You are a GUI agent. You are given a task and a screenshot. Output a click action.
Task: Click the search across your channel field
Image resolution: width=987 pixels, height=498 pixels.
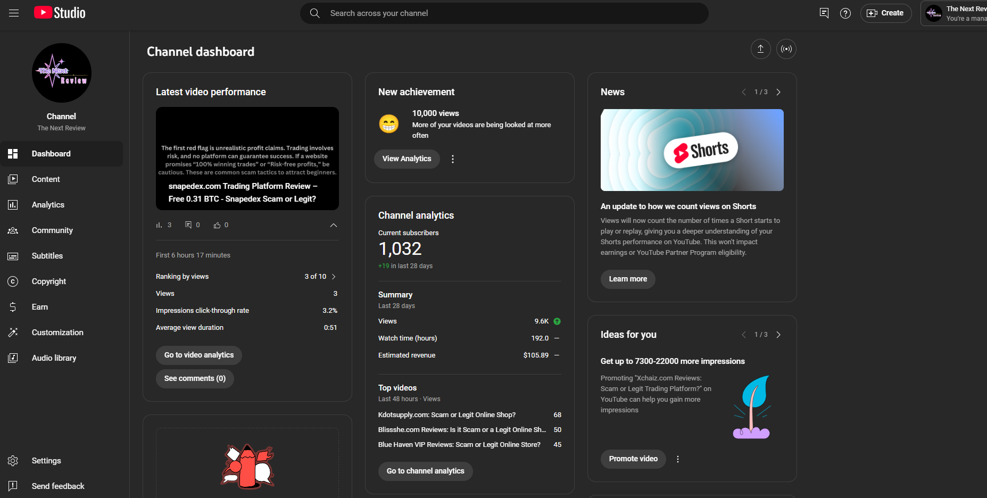tap(504, 13)
